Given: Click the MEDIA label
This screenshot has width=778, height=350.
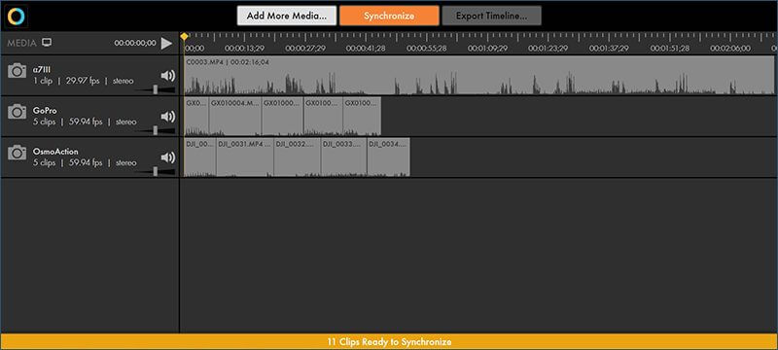Looking at the screenshot, I should (21, 43).
